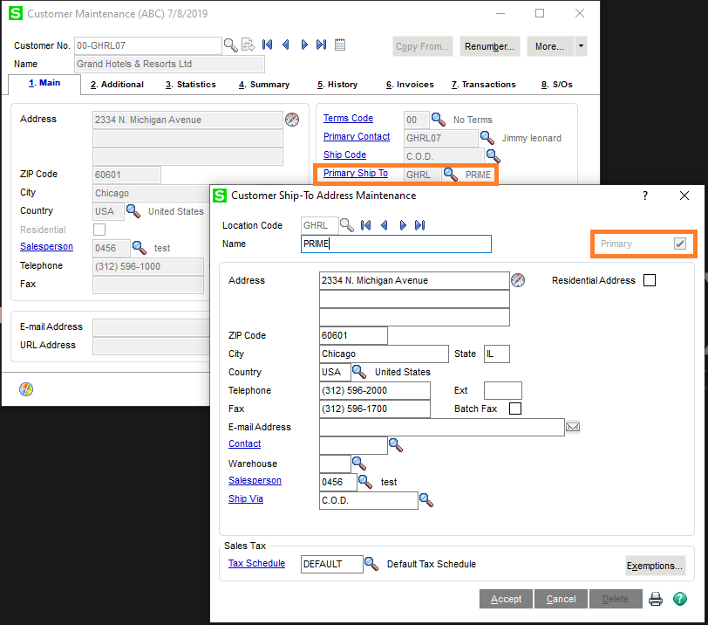Open Contact lookup in ship-to dialog
The height and width of the screenshot is (625, 708).
396,445
